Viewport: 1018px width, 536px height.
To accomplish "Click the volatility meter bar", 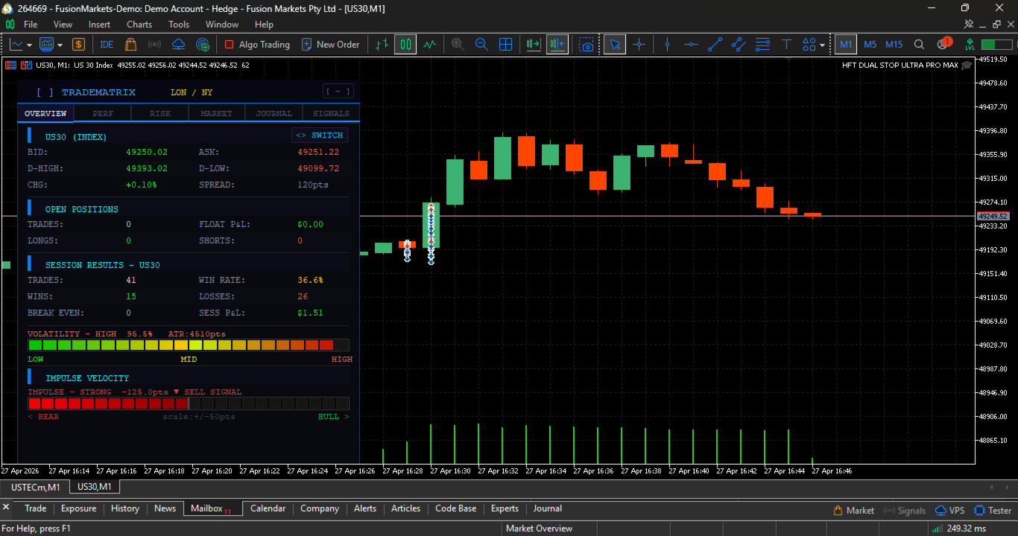I will tap(189, 345).
